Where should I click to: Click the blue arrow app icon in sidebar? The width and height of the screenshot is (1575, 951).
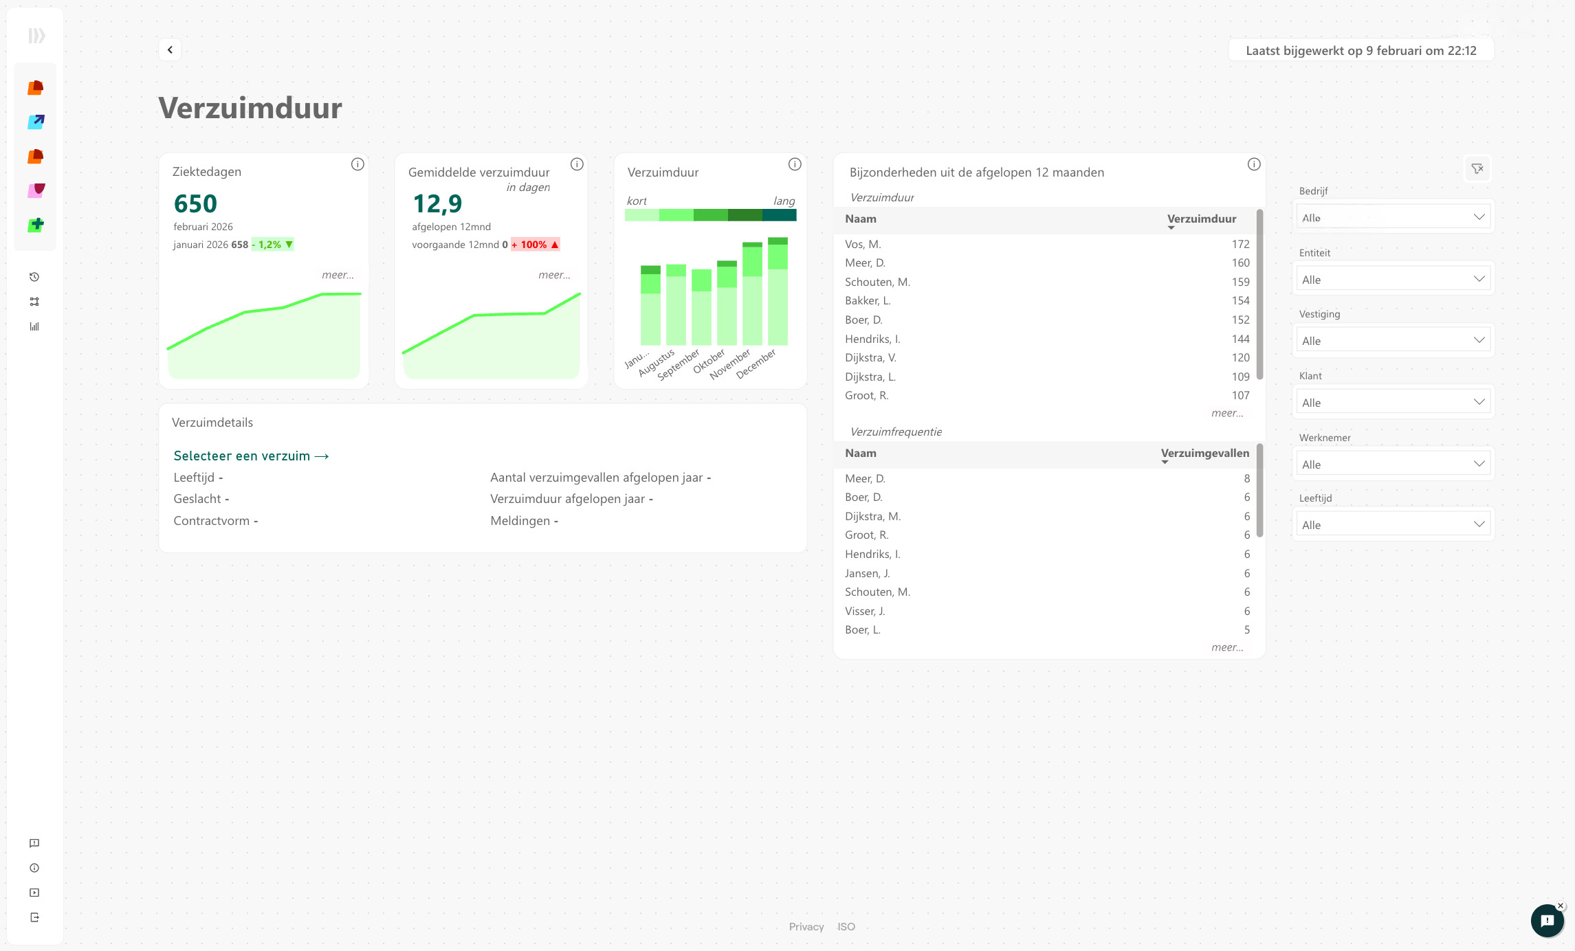tap(36, 122)
